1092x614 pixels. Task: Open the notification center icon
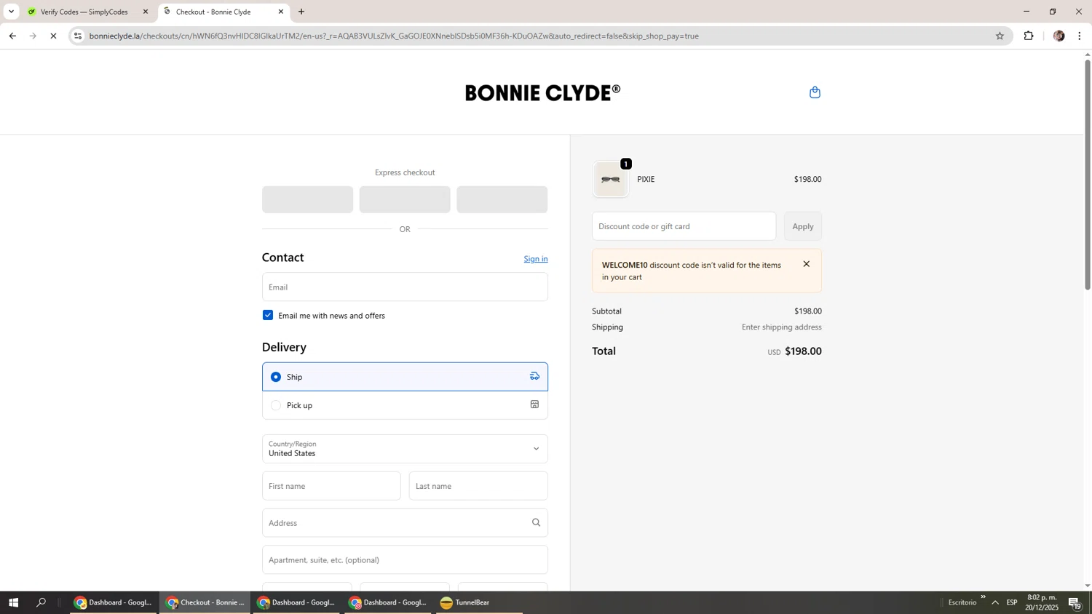1075,602
